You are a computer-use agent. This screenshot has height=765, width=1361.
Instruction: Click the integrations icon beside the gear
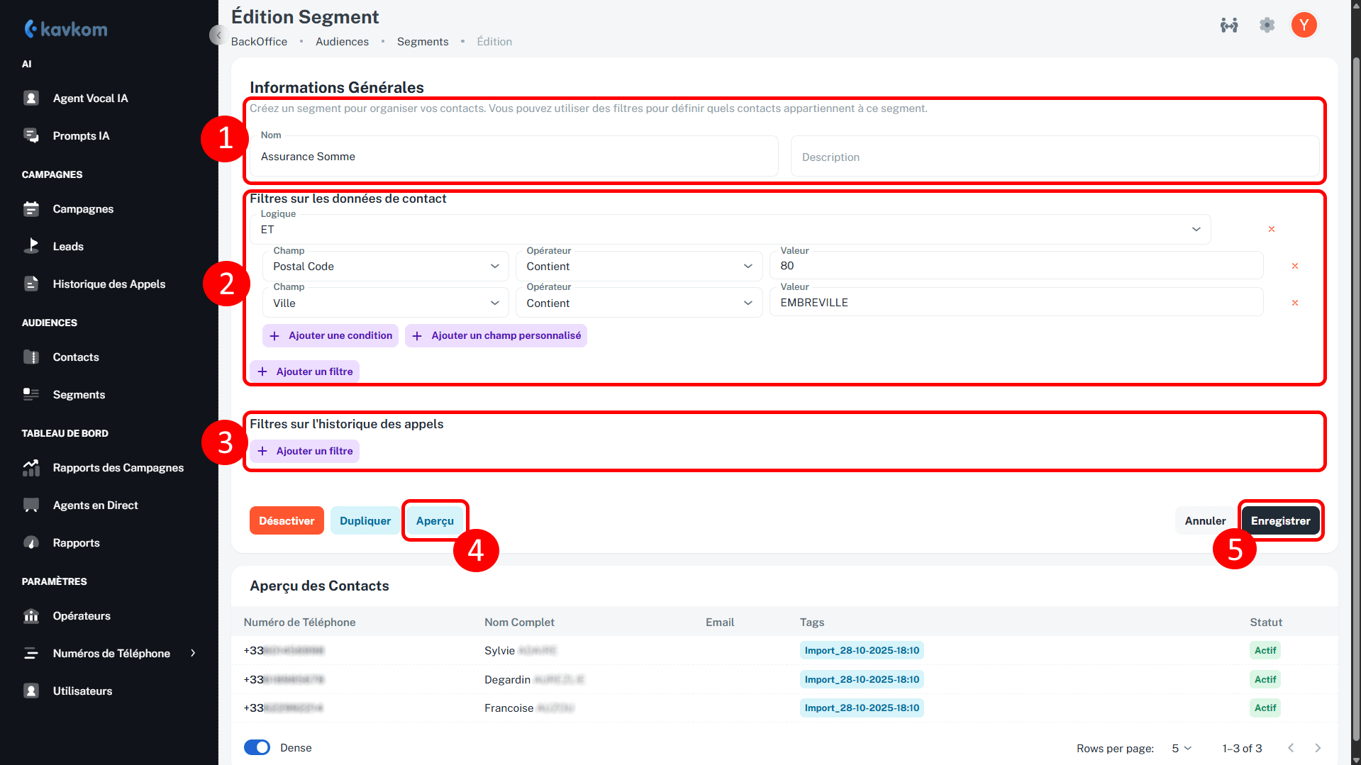[1229, 26]
